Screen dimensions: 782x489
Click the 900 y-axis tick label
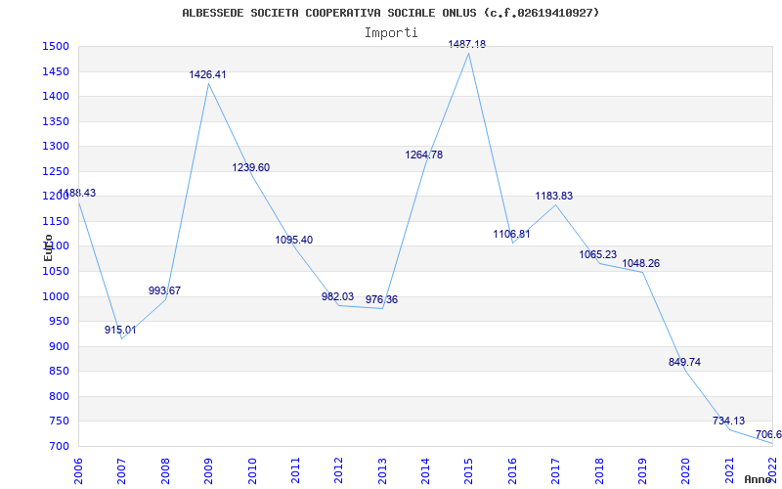60,346
